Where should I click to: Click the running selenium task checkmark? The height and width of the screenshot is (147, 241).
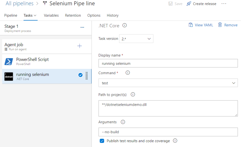(80, 75)
